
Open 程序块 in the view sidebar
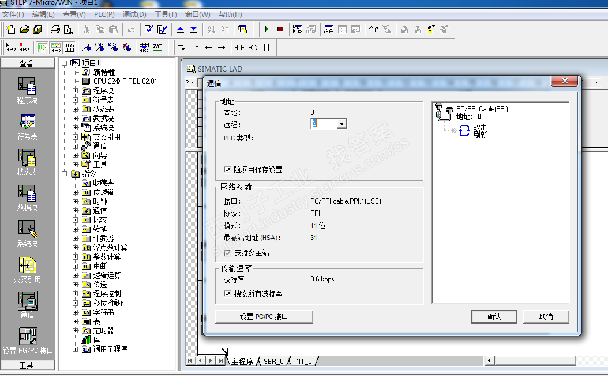click(x=27, y=91)
